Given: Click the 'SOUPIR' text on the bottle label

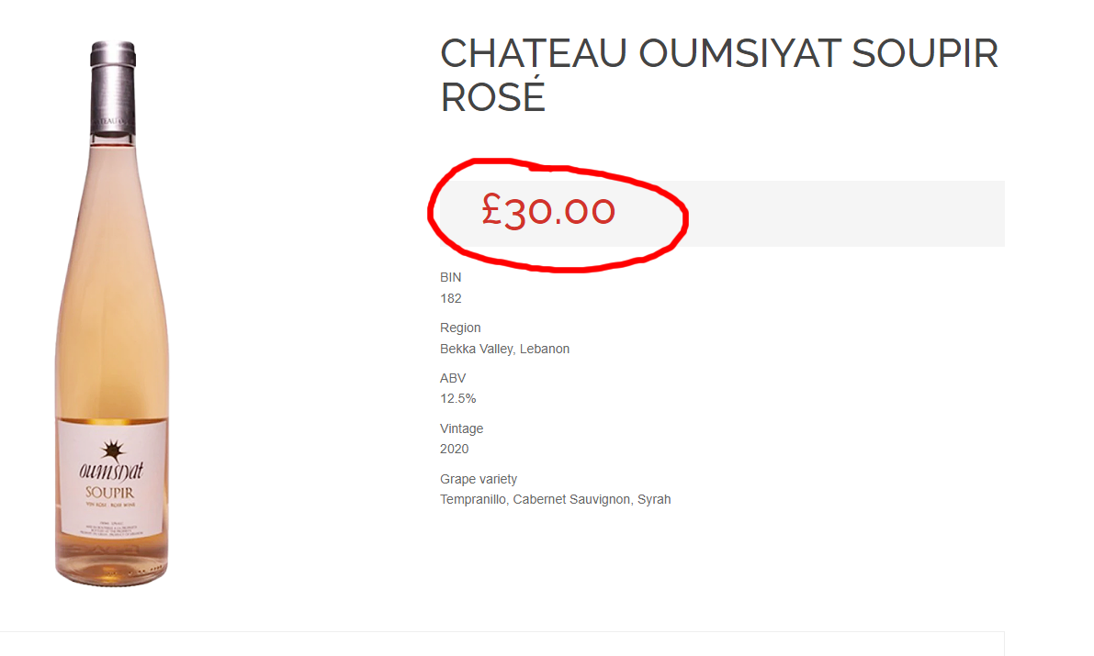Looking at the screenshot, I should 112,493.
